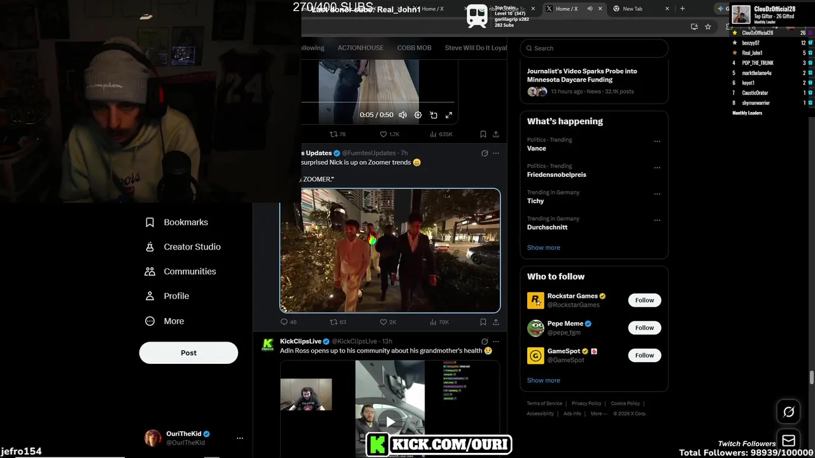
Task: Click the Post button
Action: pos(188,352)
